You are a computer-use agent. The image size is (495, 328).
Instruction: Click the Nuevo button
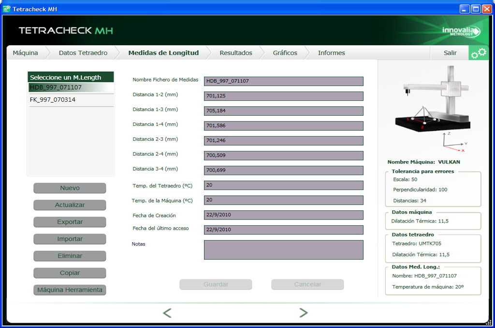[70, 188]
